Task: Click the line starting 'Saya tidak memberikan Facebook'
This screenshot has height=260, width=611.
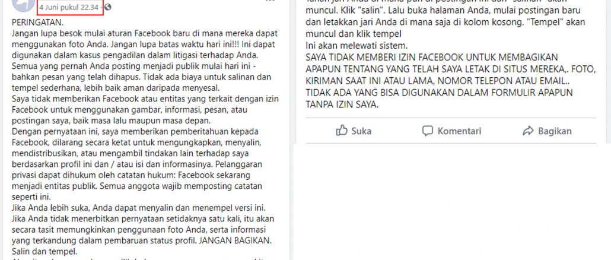Action: tap(145, 99)
